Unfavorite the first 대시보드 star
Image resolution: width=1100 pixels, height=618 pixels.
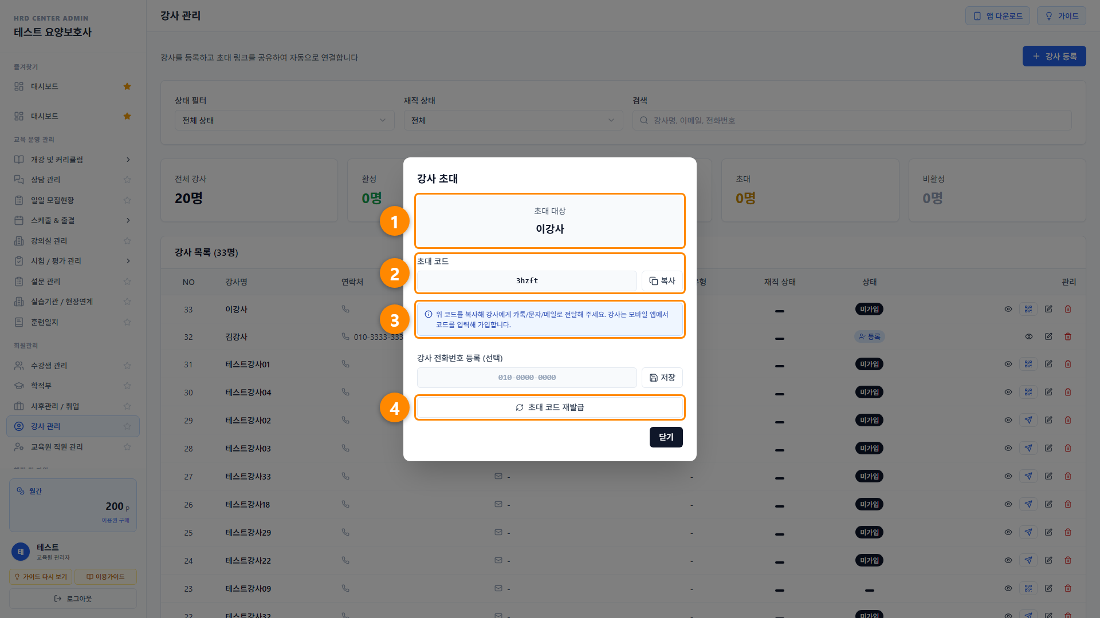[x=127, y=86]
